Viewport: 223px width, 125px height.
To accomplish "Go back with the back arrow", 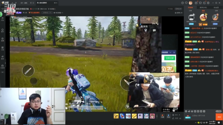I will tap(12, 3).
